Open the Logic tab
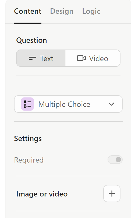Image resolution: width=135 pixels, height=218 pixels. pyautogui.click(x=91, y=11)
